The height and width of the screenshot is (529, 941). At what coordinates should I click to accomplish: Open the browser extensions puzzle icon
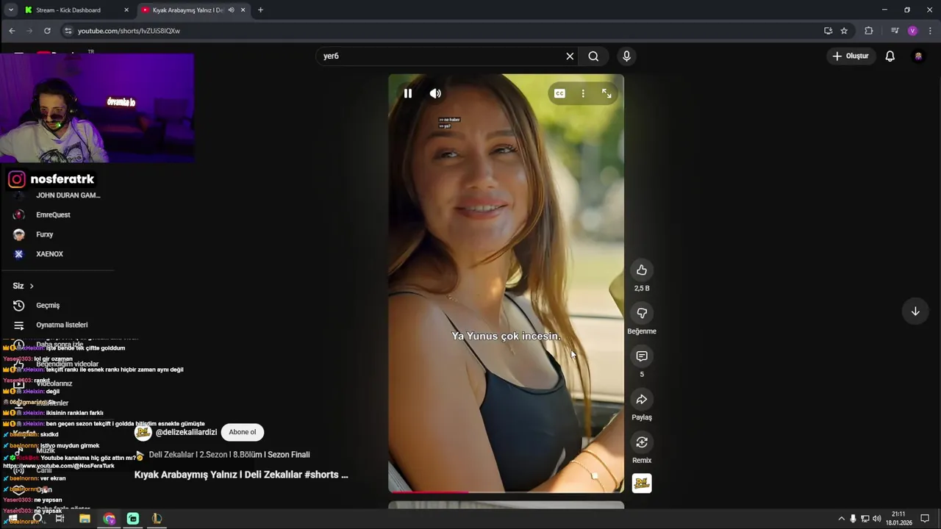tap(869, 31)
